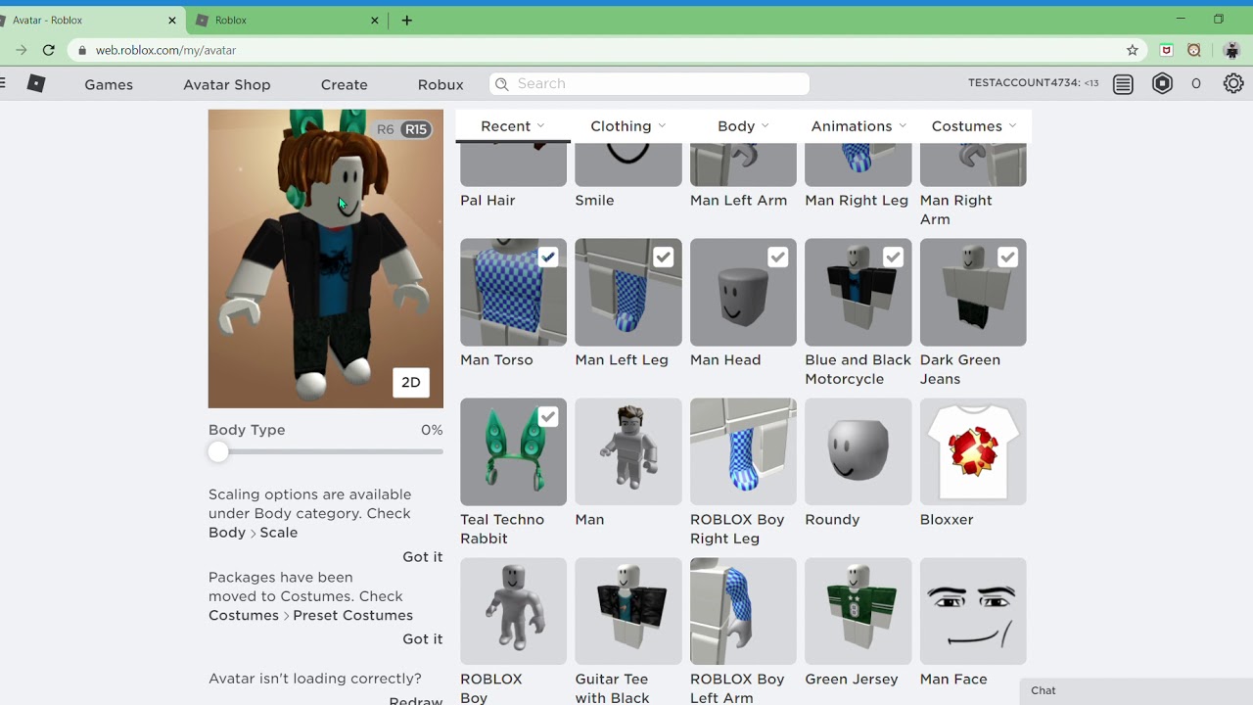Dismiss the scaling options tip with Got it
This screenshot has height=705, width=1253.
[423, 557]
